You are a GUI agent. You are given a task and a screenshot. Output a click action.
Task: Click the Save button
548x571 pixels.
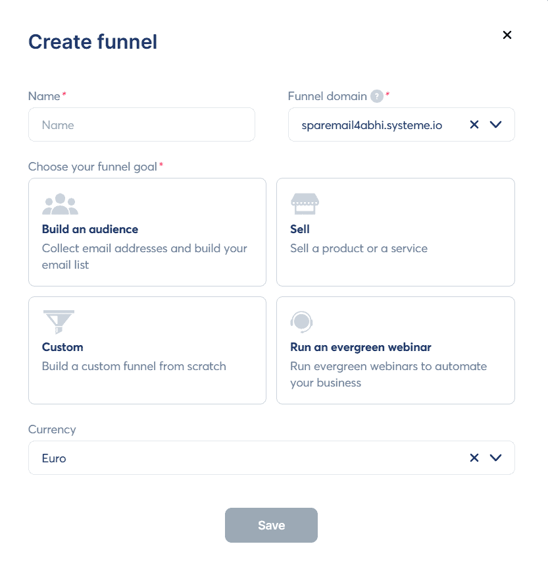(271, 525)
